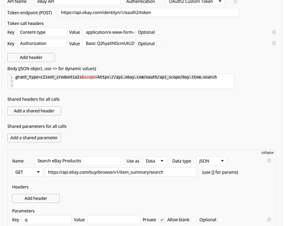Add a token call header

[x=31, y=58]
